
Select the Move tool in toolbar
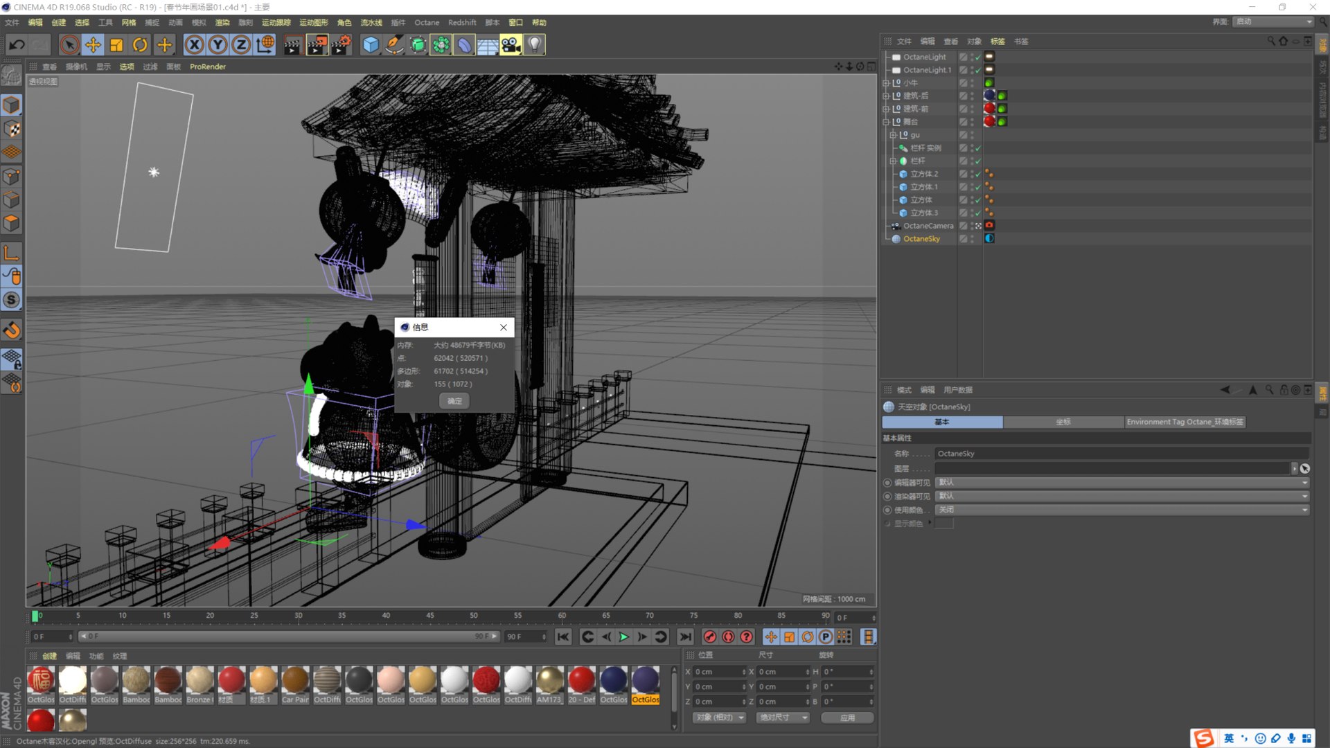(93, 45)
